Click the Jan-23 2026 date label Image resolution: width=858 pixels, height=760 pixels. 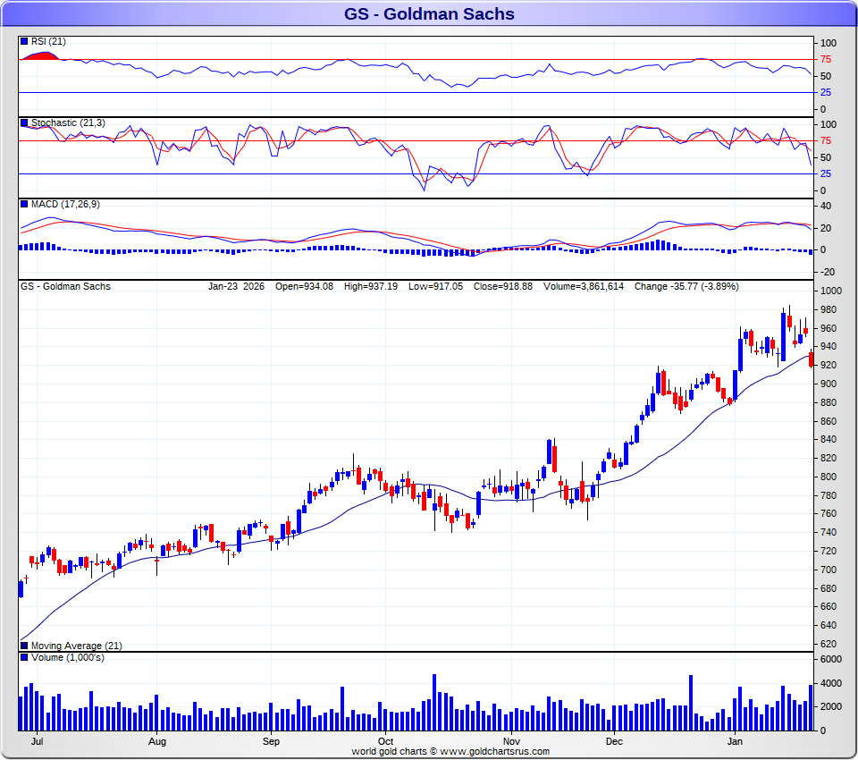click(x=237, y=287)
